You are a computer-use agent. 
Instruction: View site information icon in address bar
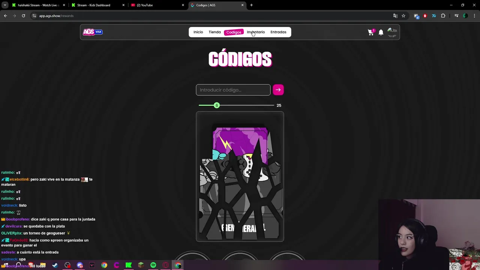click(34, 16)
